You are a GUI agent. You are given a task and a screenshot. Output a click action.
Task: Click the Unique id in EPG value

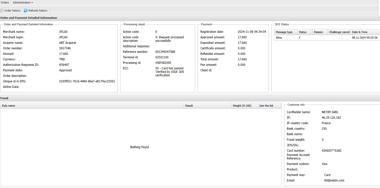[x=87, y=81]
